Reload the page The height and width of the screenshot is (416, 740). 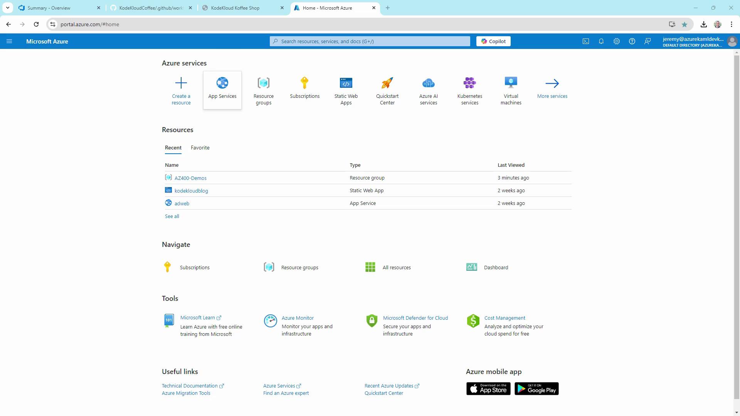click(x=36, y=24)
